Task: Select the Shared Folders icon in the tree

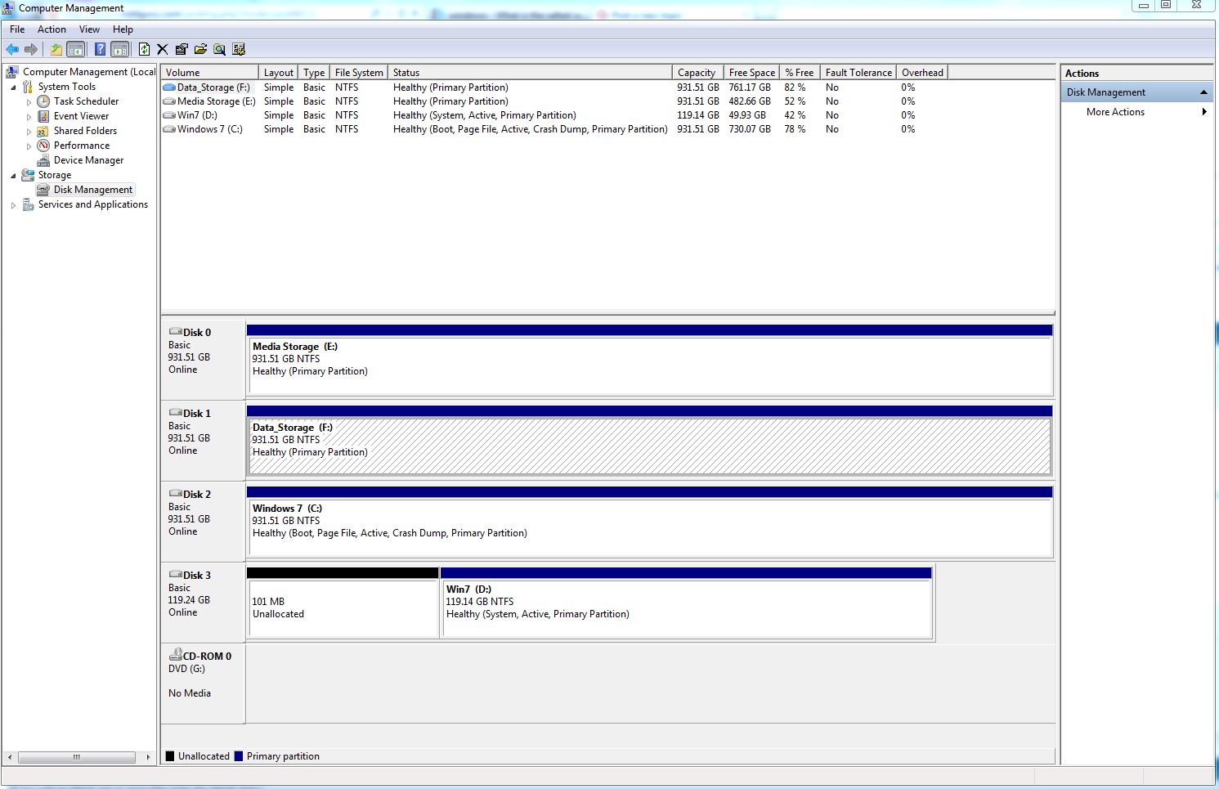Action: point(43,131)
